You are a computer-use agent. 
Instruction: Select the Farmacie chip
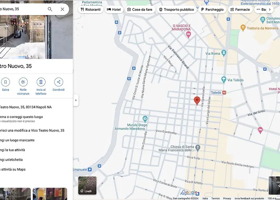tap(240, 10)
